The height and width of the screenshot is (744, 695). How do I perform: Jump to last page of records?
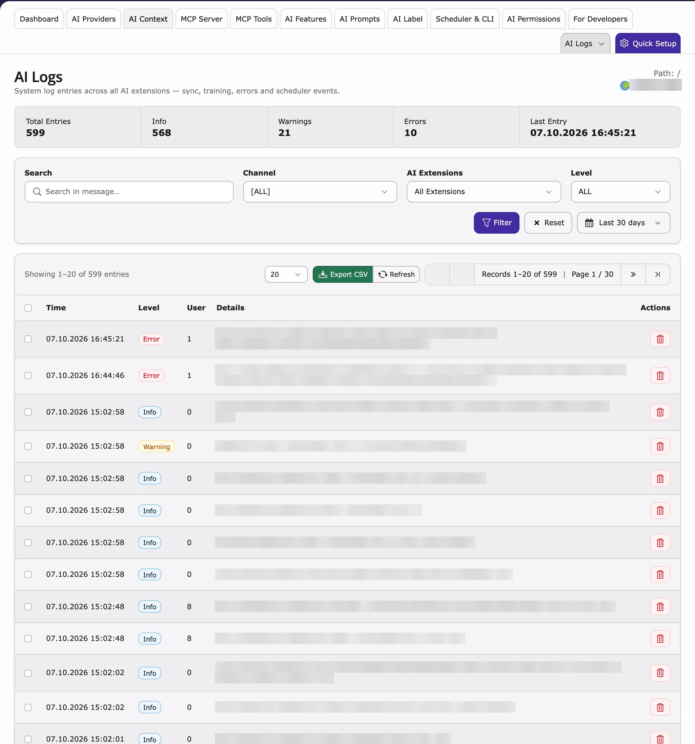click(x=658, y=274)
